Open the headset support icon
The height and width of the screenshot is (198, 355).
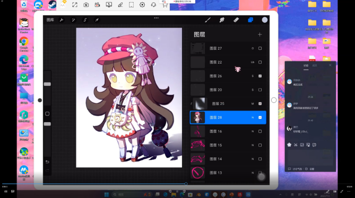pos(153,5)
